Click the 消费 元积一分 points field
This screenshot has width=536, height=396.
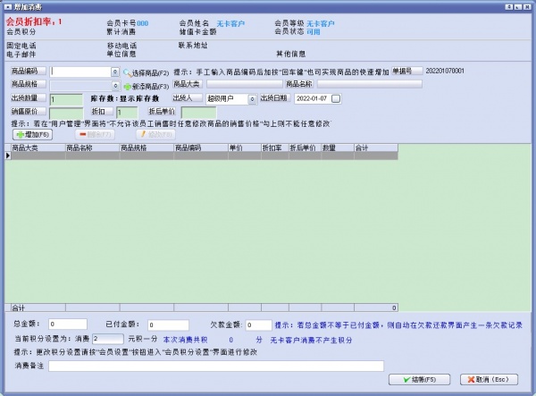(x=108, y=339)
